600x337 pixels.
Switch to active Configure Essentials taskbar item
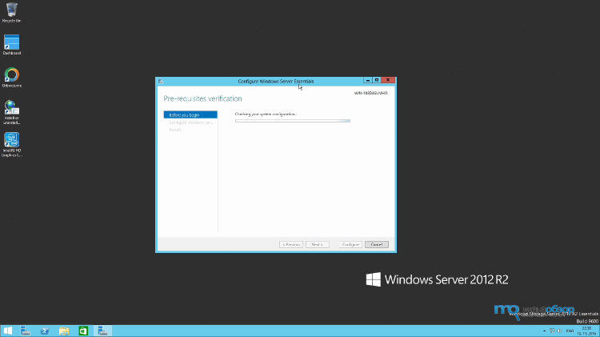click(x=102, y=331)
